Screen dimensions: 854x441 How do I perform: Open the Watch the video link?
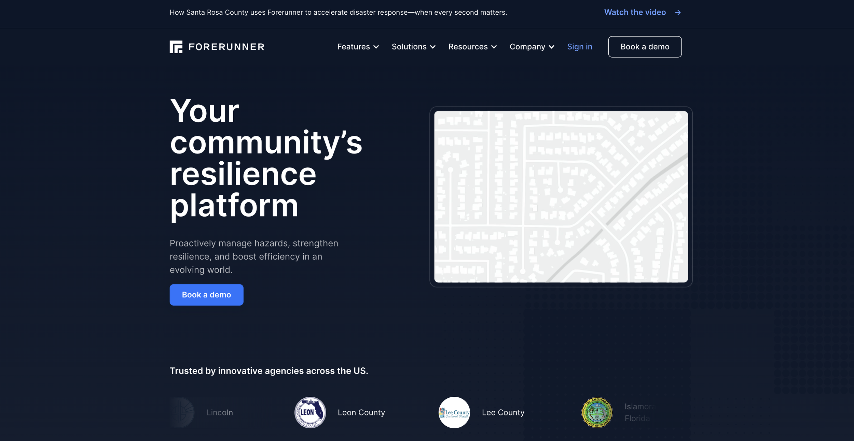(635, 12)
